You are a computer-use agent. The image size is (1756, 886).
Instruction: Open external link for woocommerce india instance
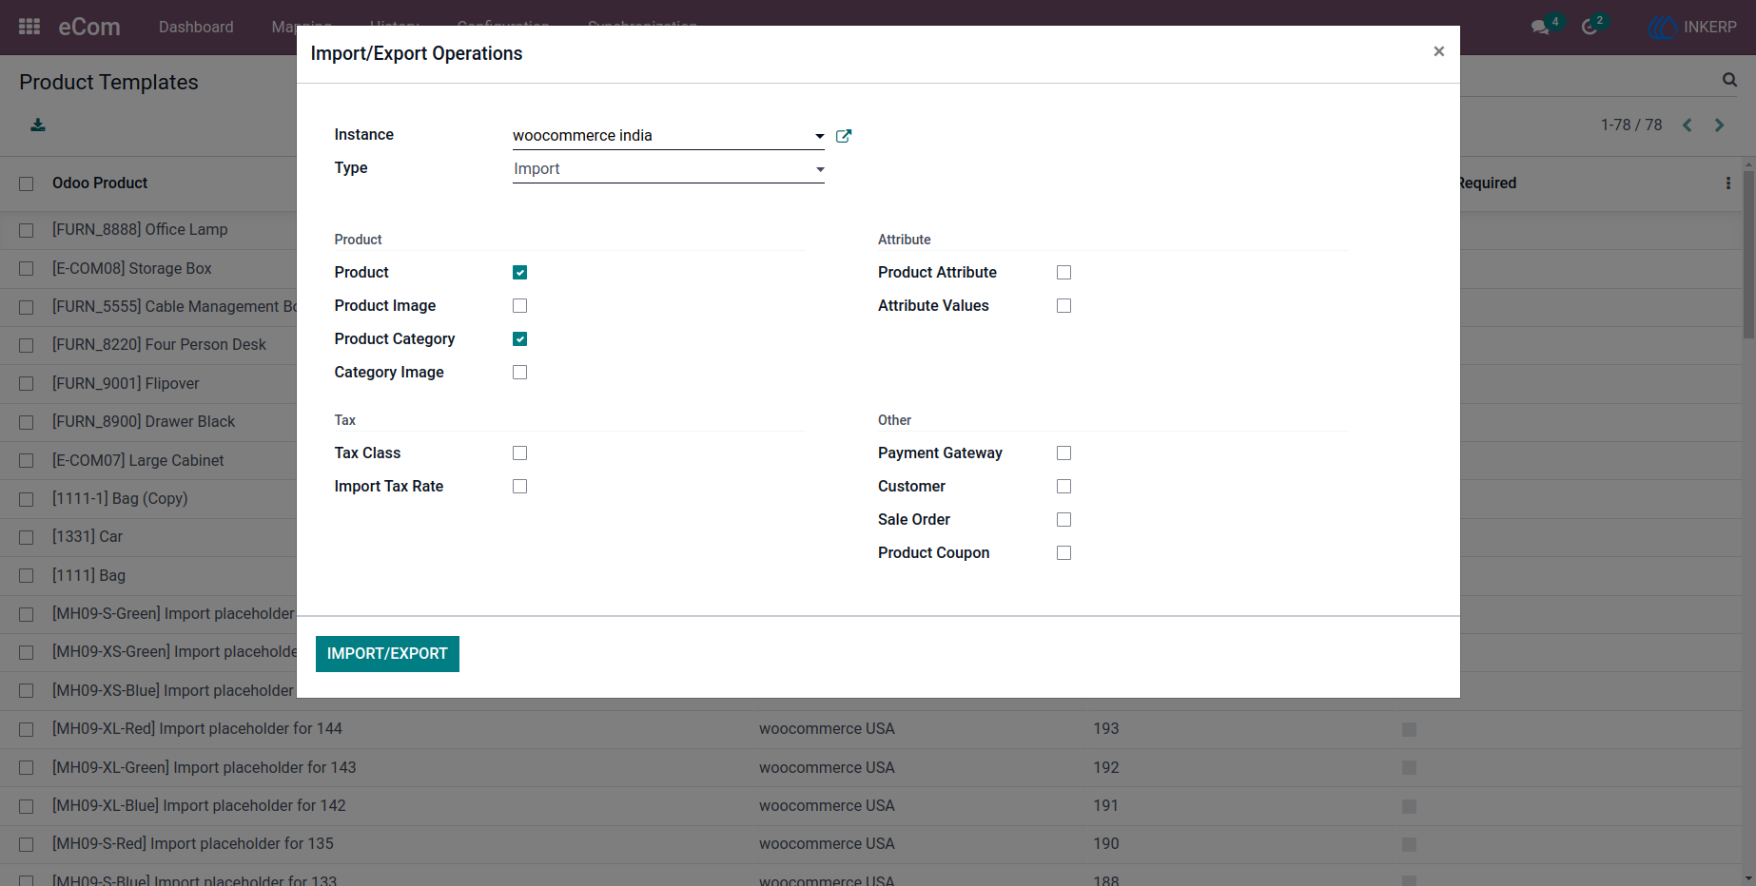[843, 136]
